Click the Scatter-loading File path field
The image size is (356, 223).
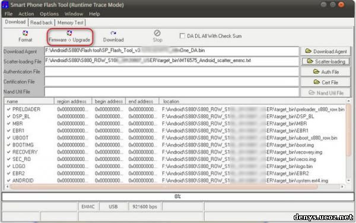[x=171, y=61]
